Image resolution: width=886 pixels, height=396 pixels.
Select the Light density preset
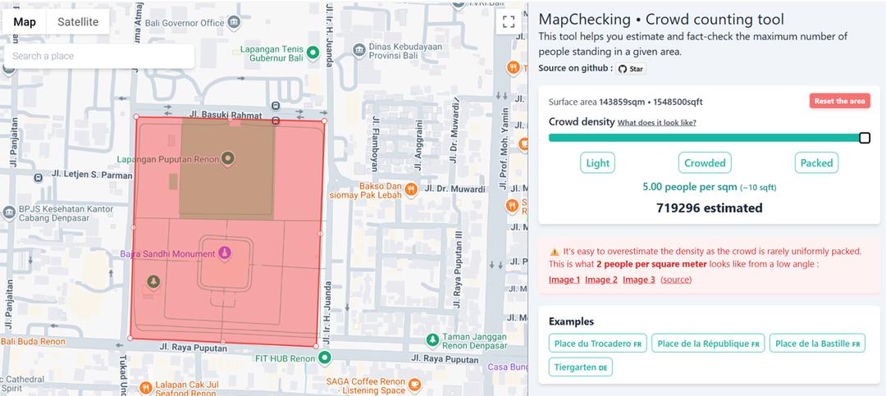tap(597, 162)
